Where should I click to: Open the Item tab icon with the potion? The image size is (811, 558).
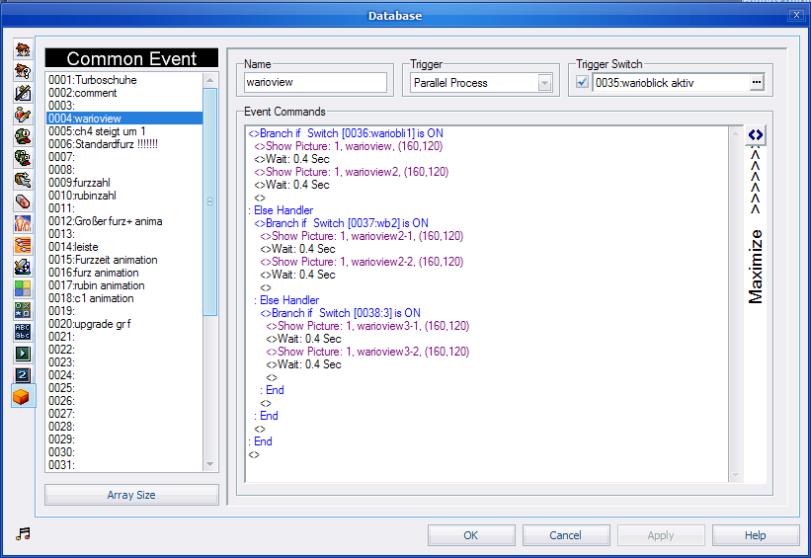pos(22,115)
